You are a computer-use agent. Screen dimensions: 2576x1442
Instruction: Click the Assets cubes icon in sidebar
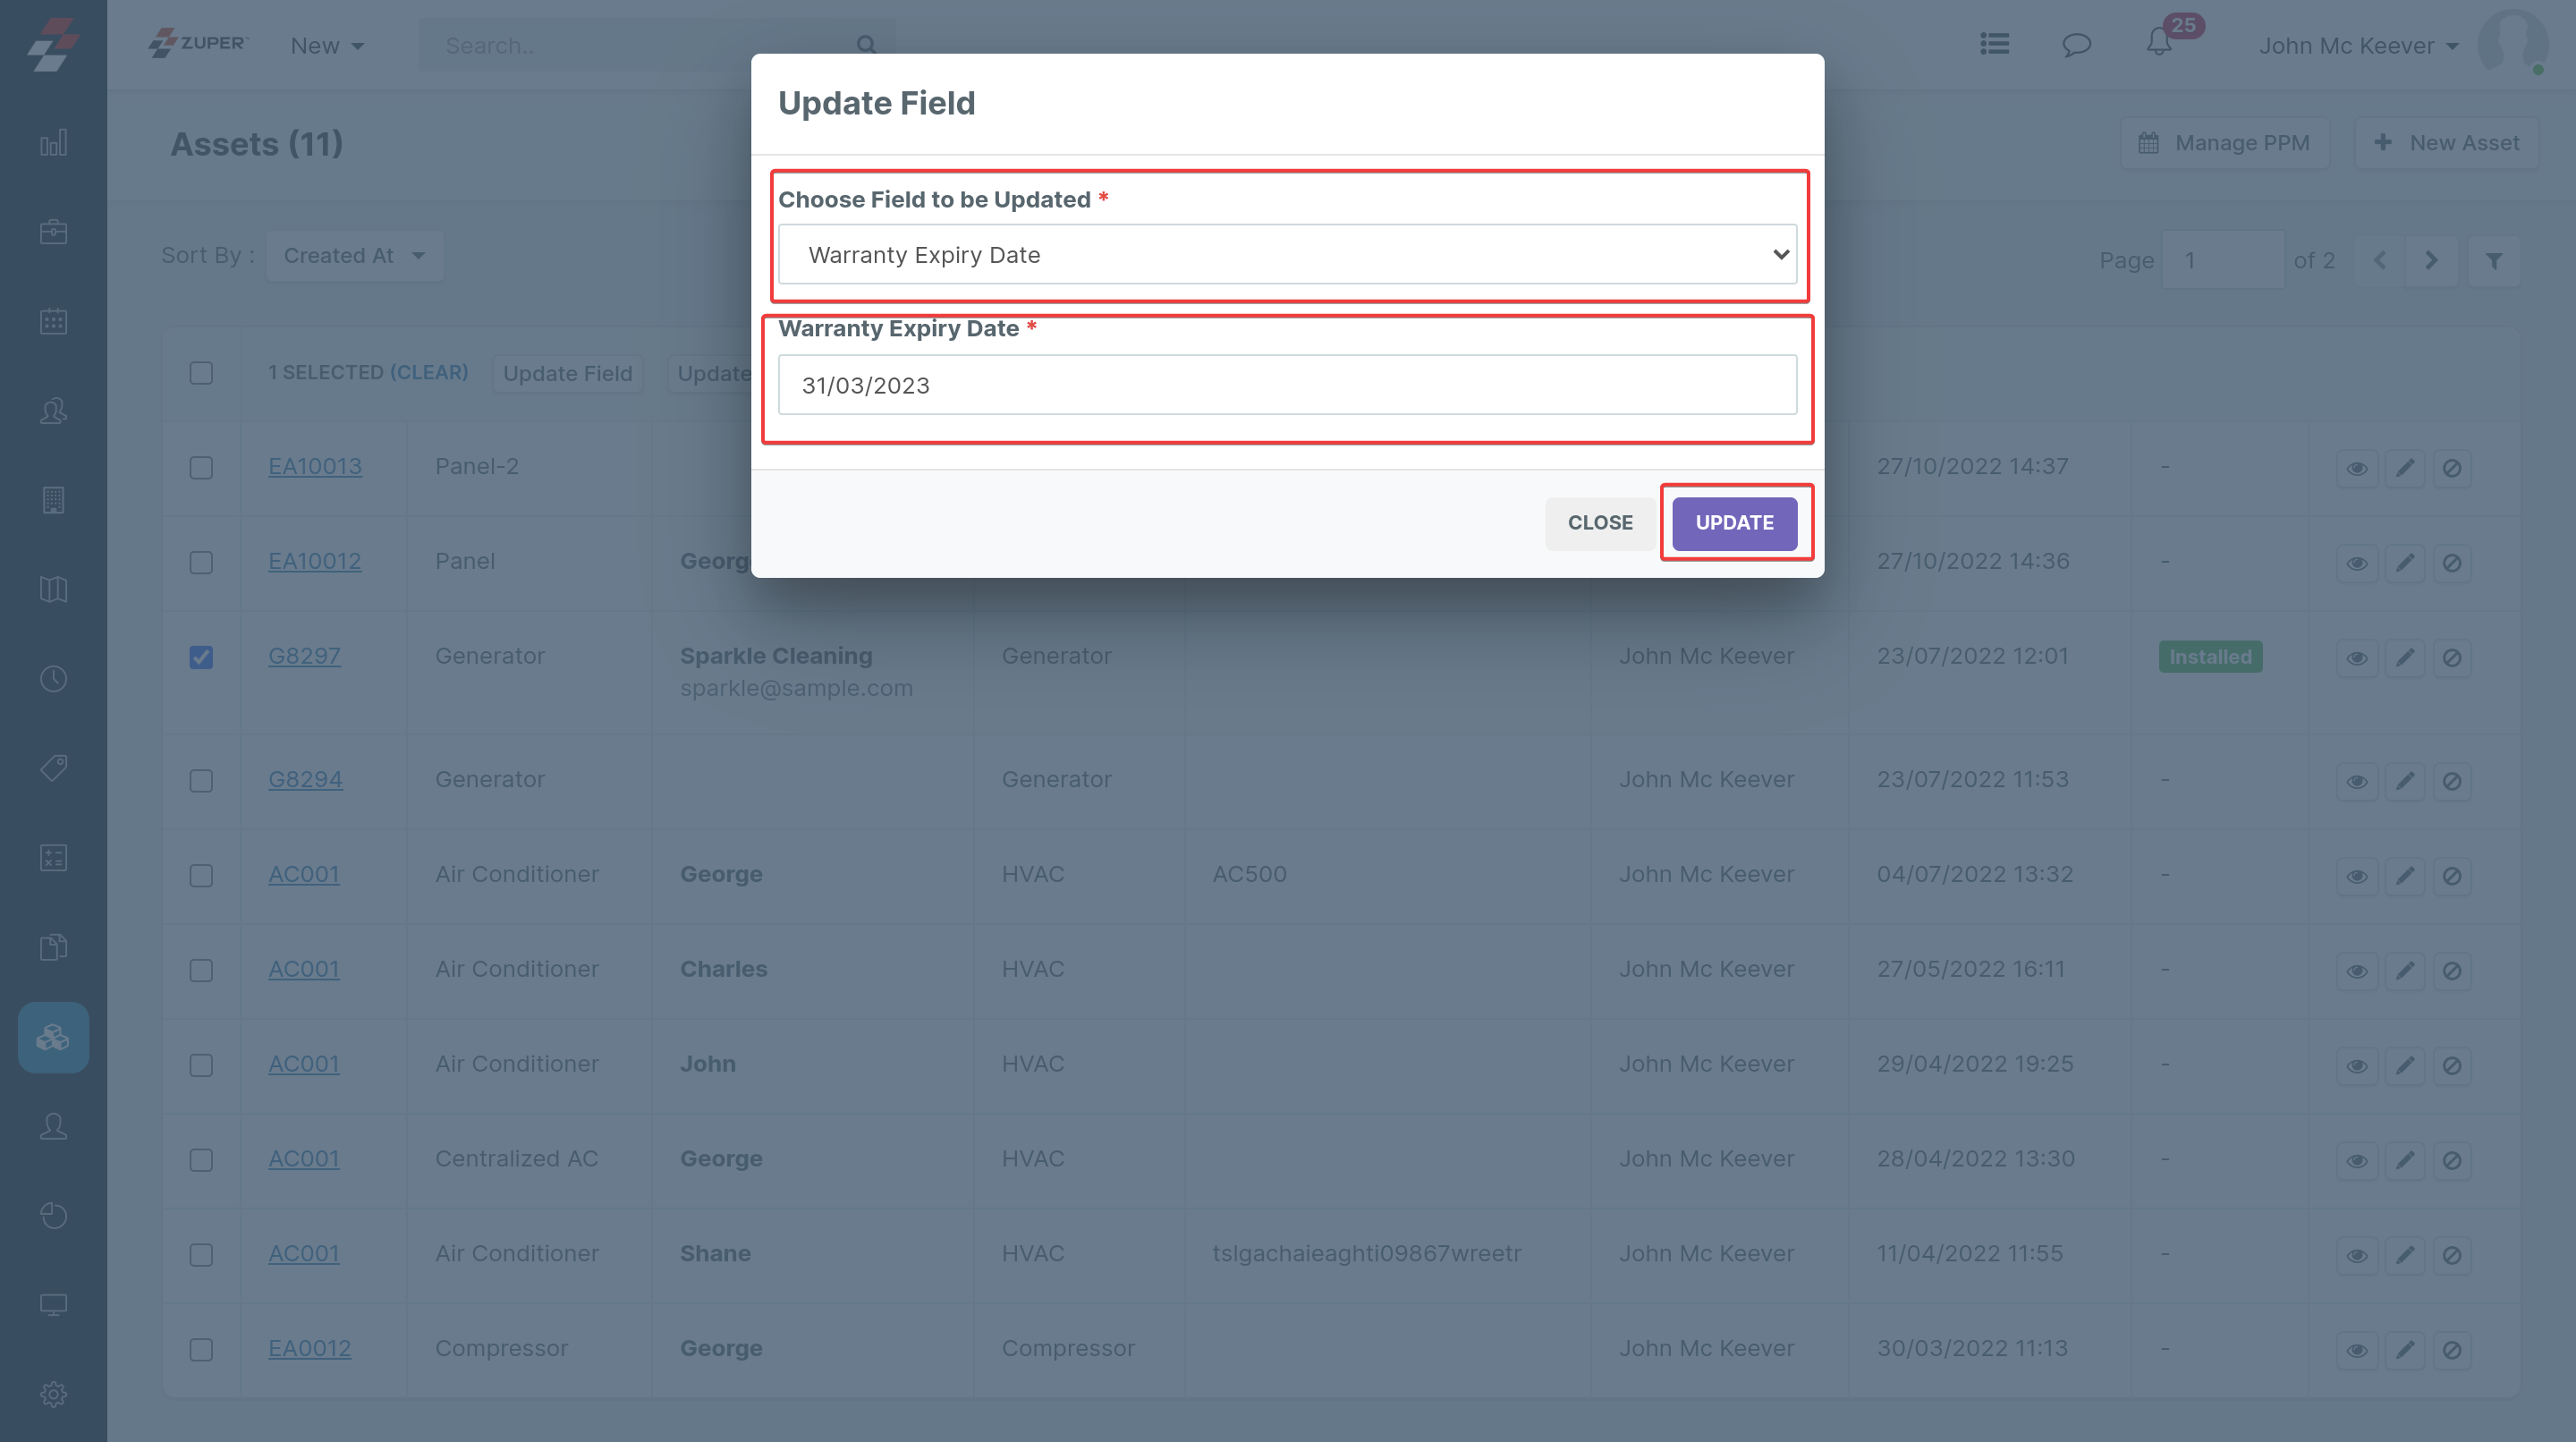tap(53, 1037)
